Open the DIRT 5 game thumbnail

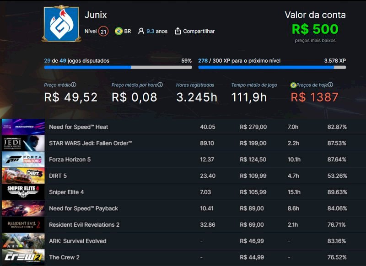(23, 176)
